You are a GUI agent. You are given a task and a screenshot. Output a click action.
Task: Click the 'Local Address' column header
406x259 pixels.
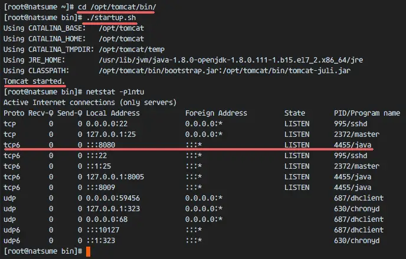point(113,113)
